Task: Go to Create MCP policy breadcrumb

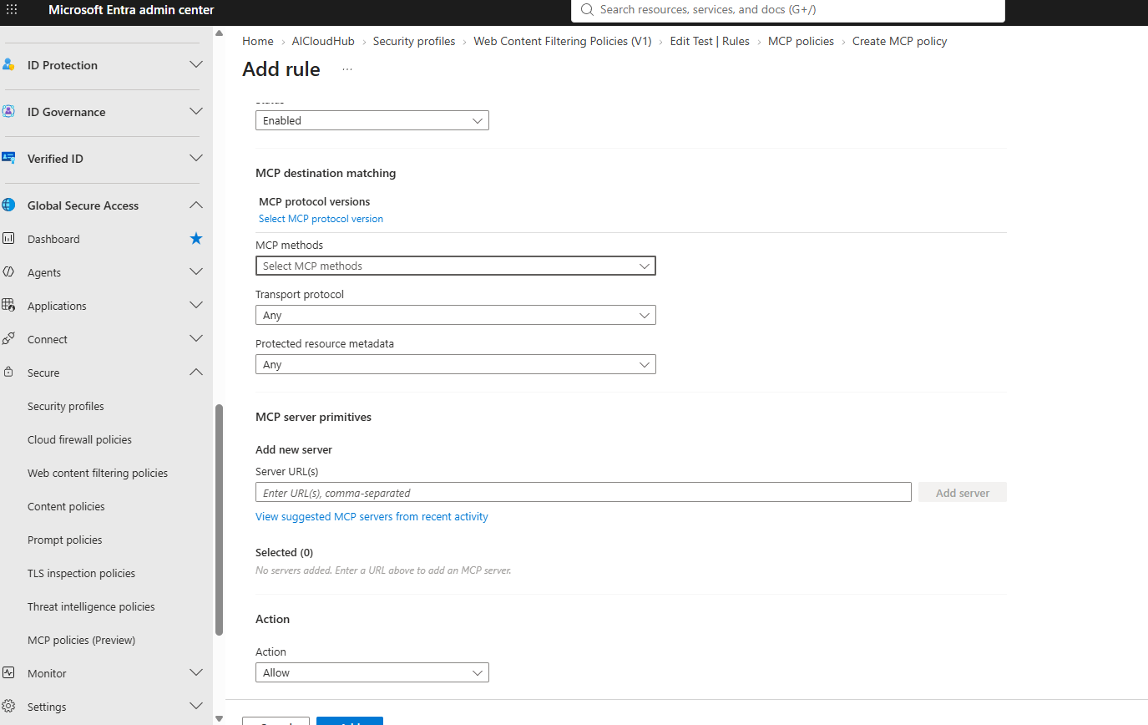Action: [900, 41]
